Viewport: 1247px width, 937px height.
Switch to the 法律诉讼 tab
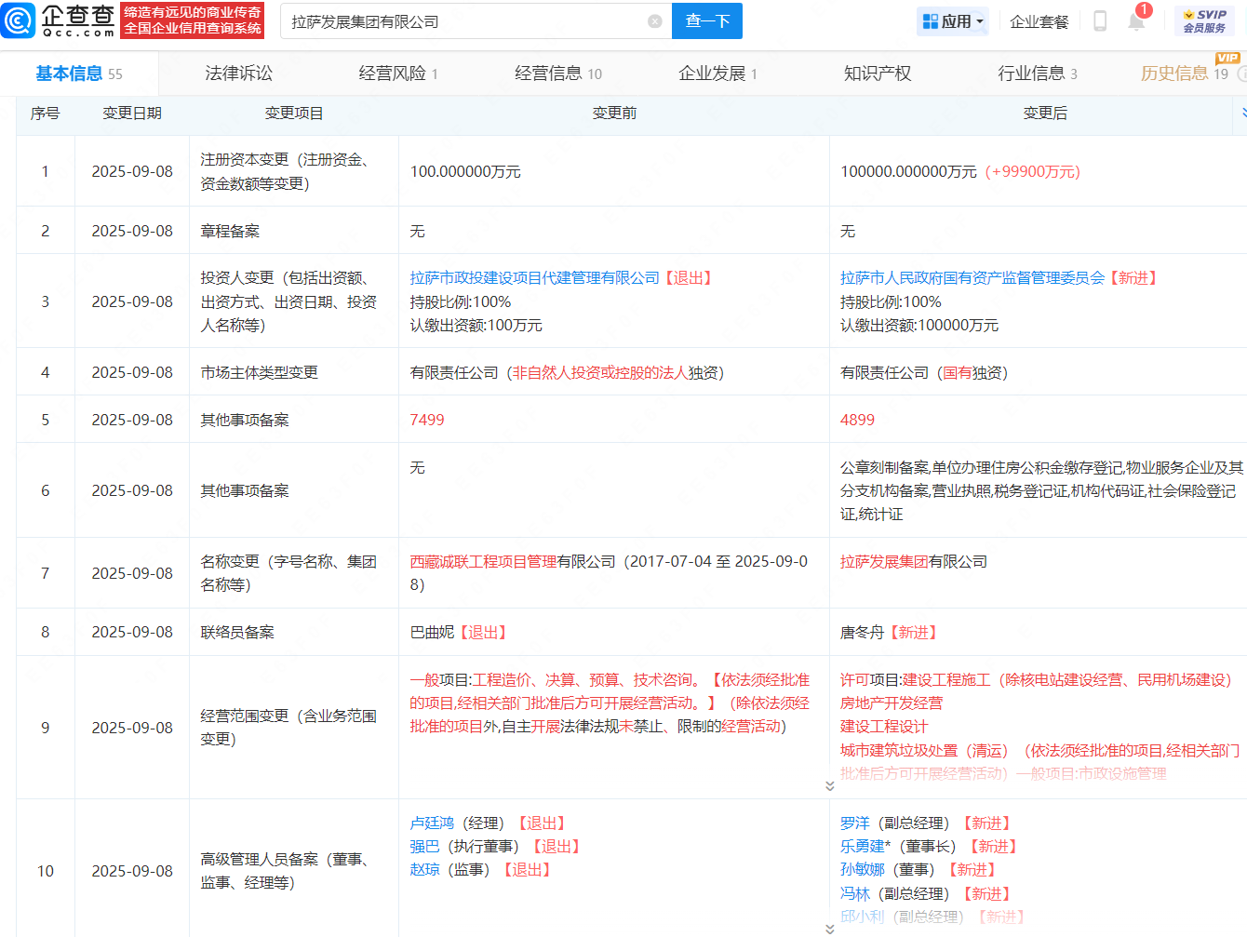point(238,74)
